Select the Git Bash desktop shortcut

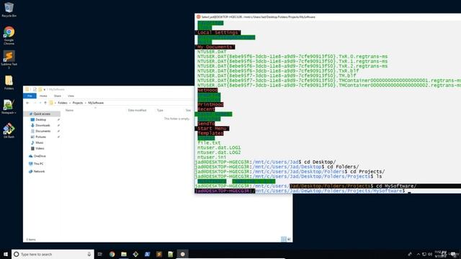pos(9,131)
